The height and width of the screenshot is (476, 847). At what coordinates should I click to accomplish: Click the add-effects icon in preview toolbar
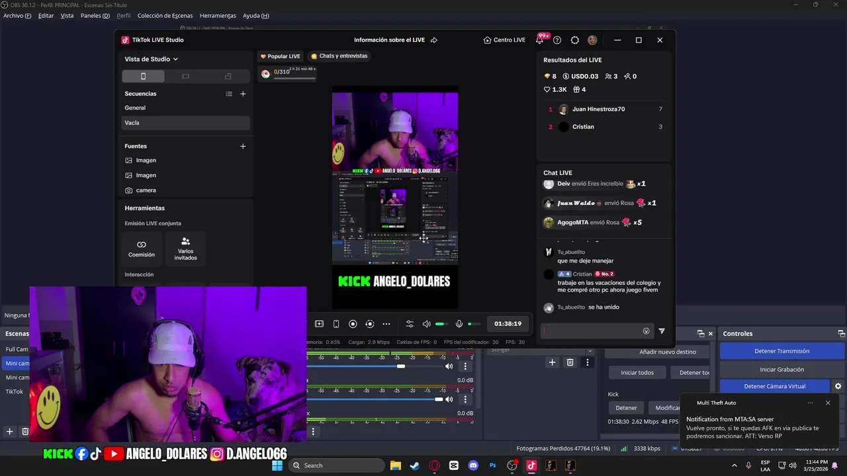pos(319,324)
